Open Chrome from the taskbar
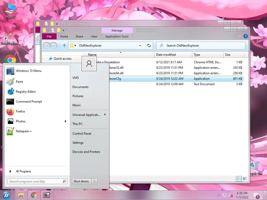This screenshot has width=267, height=200. coord(34,195)
